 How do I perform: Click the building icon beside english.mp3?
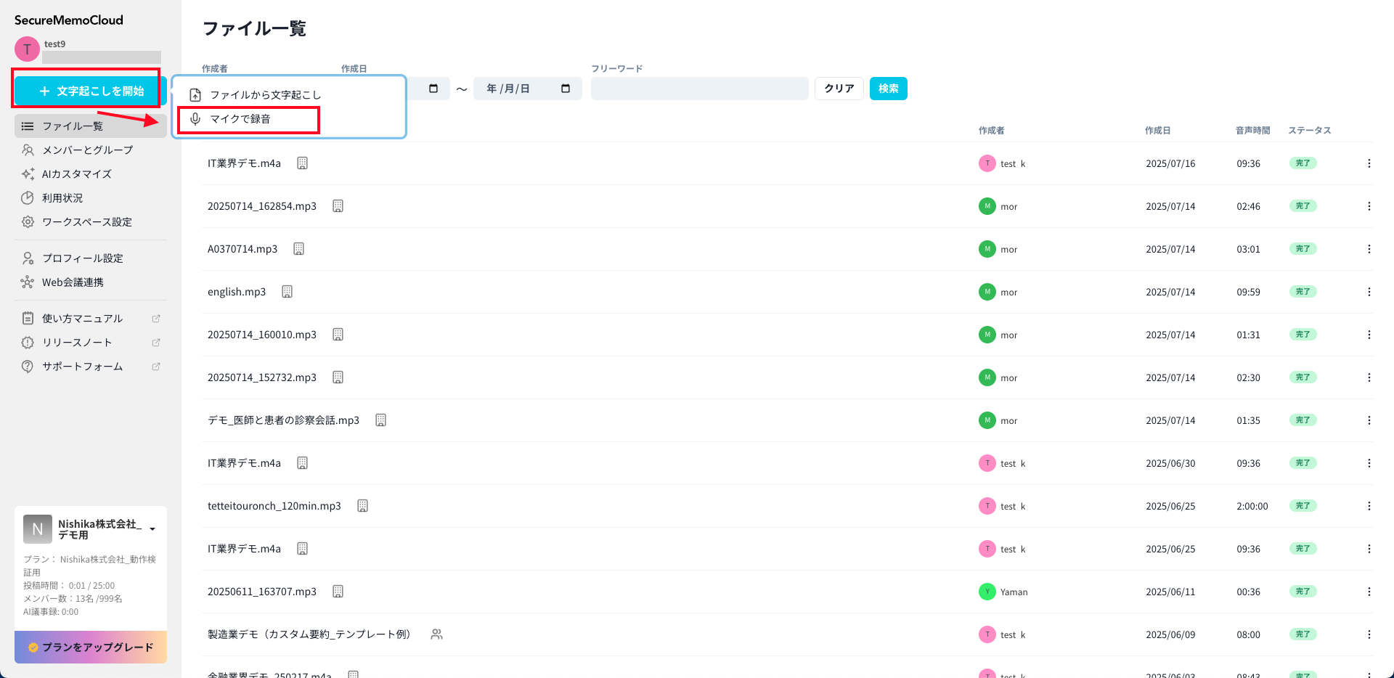pyautogui.click(x=287, y=292)
